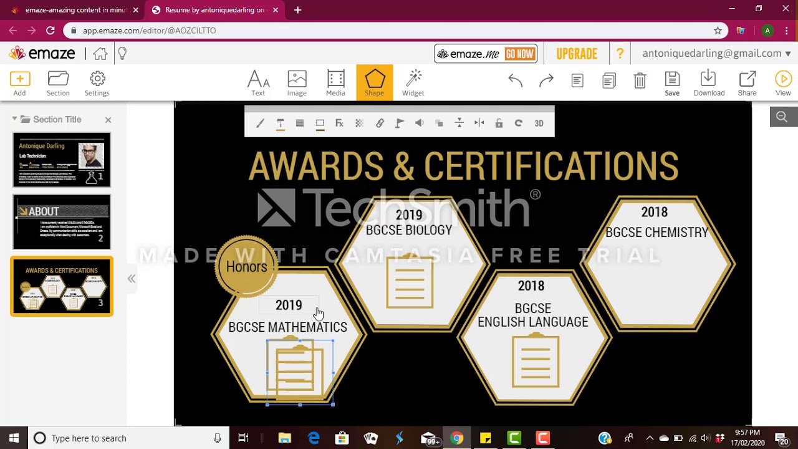Download the presentation
This screenshot has width=798, height=449.
point(709,84)
